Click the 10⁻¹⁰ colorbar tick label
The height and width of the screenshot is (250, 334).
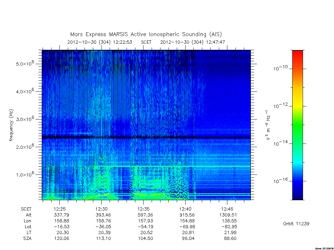[281, 68]
